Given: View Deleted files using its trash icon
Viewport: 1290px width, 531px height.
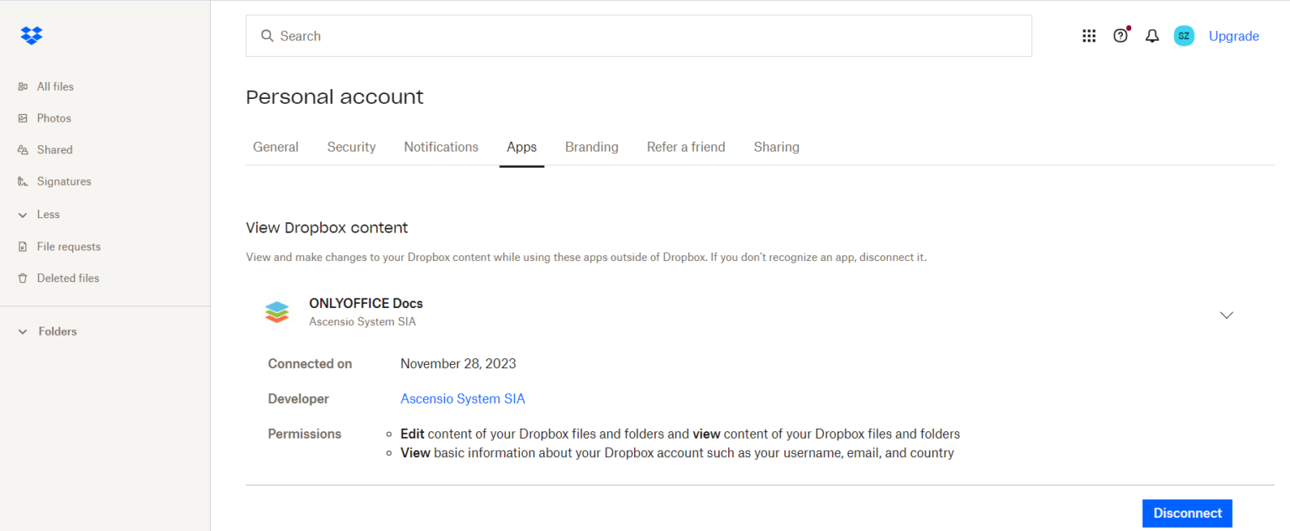Looking at the screenshot, I should pos(23,278).
